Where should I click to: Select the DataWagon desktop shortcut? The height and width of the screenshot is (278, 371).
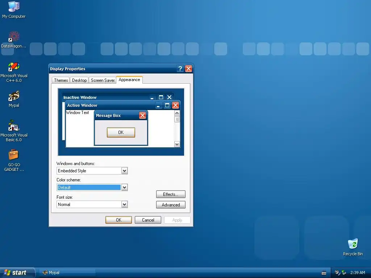14,40
